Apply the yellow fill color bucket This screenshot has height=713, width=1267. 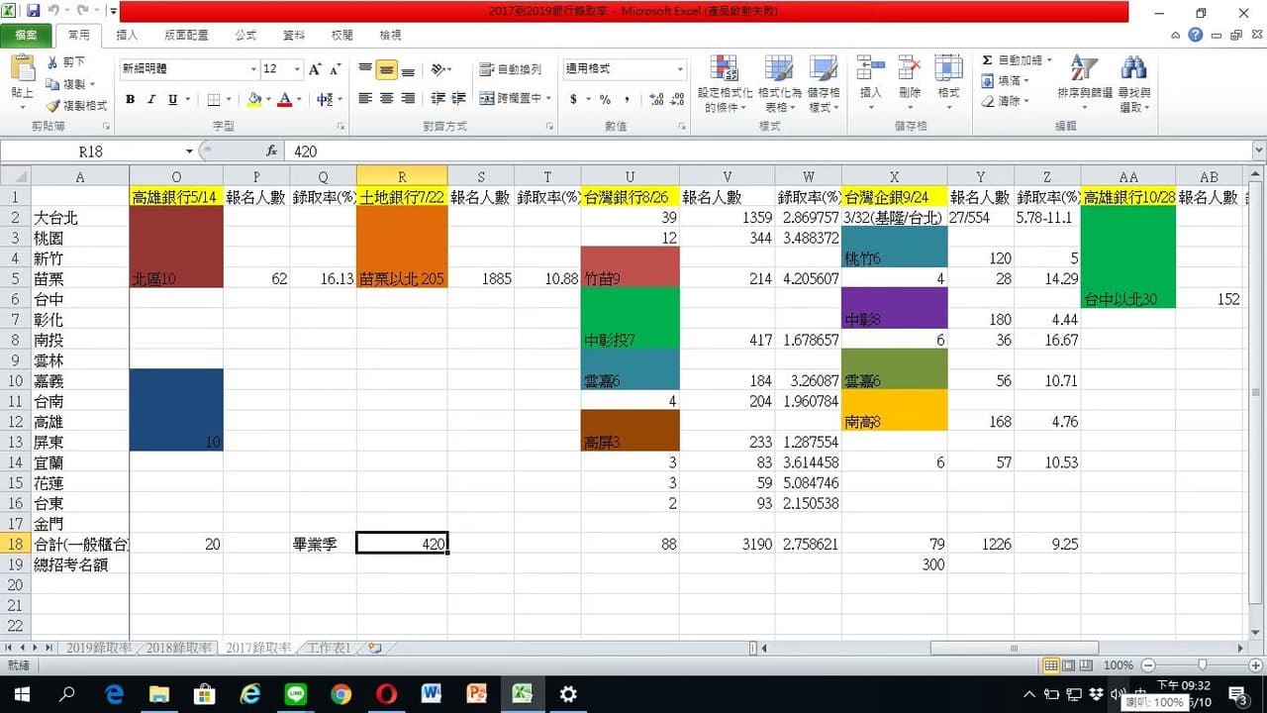pos(254,99)
